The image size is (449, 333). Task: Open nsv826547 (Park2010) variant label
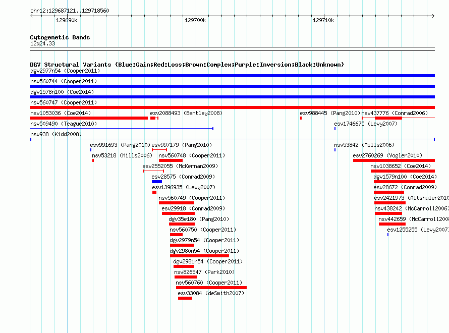[204, 272]
